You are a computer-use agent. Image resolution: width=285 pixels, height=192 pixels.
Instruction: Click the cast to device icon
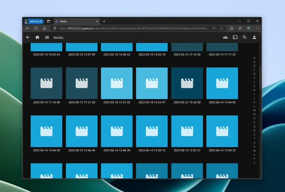point(235,37)
